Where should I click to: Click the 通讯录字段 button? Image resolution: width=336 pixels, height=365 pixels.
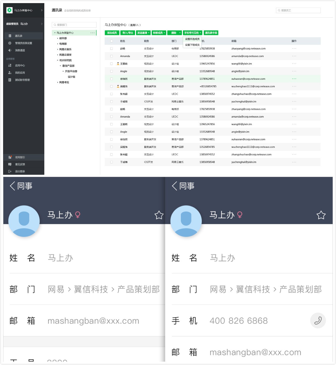(x=211, y=33)
